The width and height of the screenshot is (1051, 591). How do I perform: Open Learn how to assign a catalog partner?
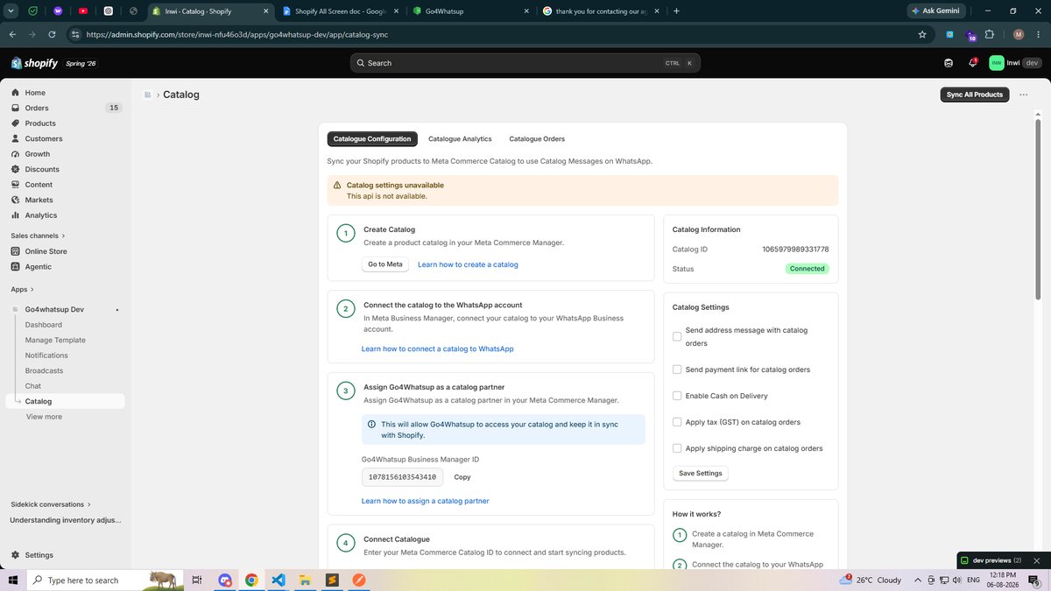pyautogui.click(x=426, y=501)
